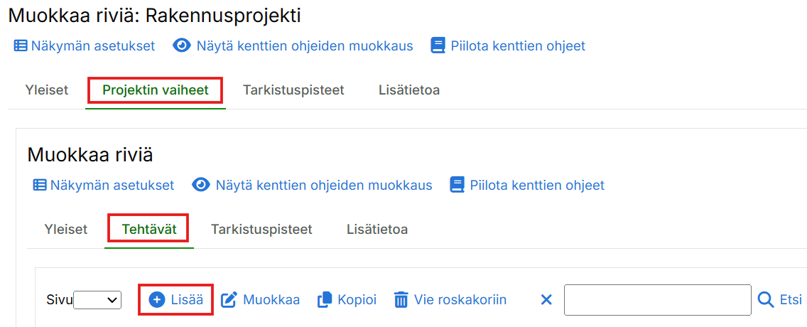Click the plus icon on Lisää
The width and height of the screenshot is (807, 327).
click(x=157, y=300)
